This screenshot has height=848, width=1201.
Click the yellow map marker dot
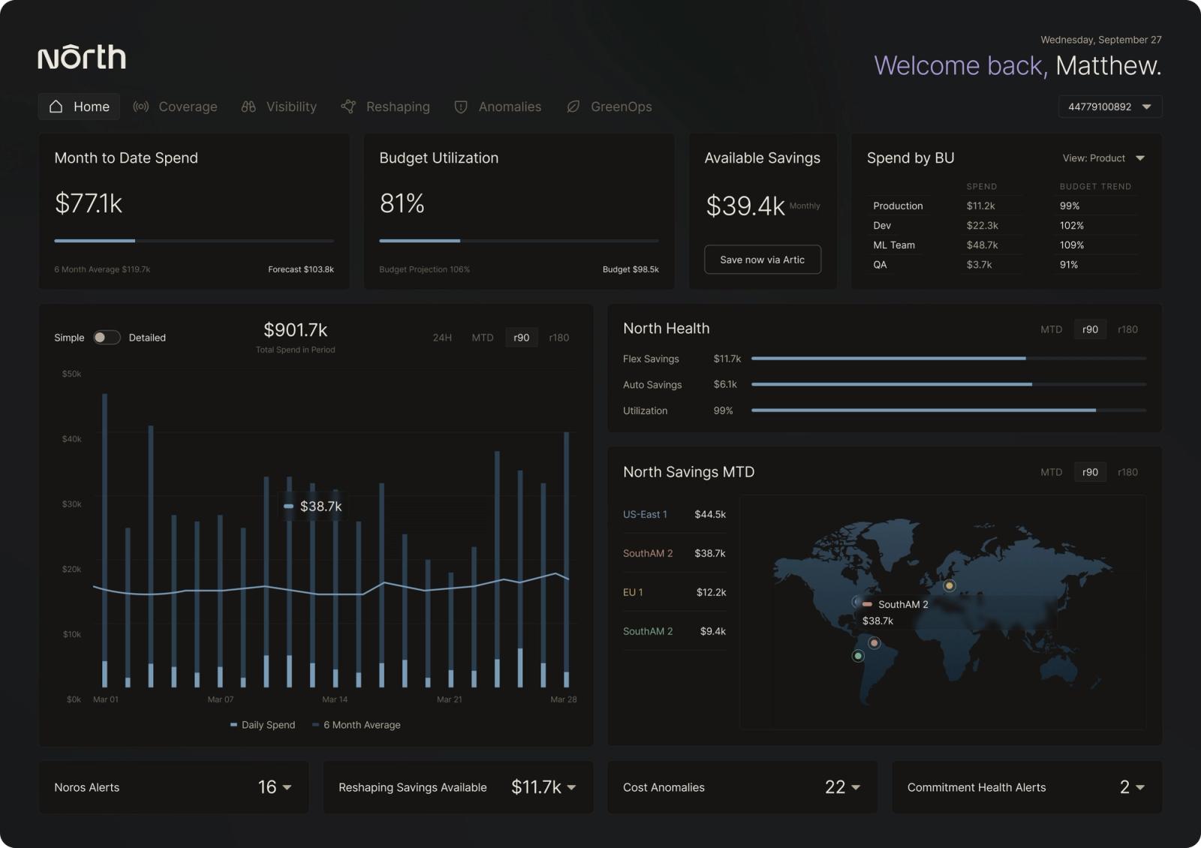point(950,585)
